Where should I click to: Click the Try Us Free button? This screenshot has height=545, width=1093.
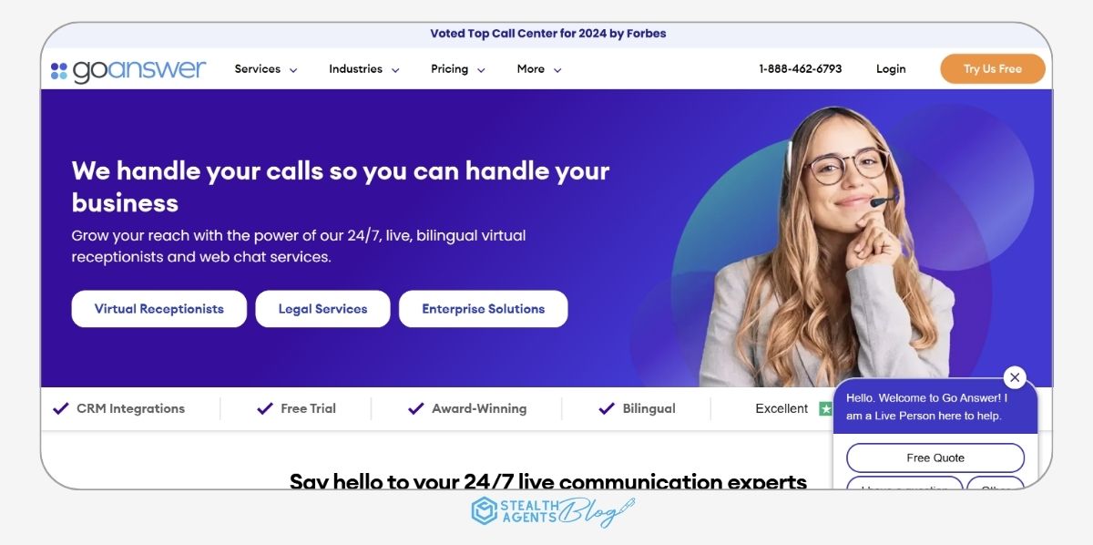pos(993,69)
